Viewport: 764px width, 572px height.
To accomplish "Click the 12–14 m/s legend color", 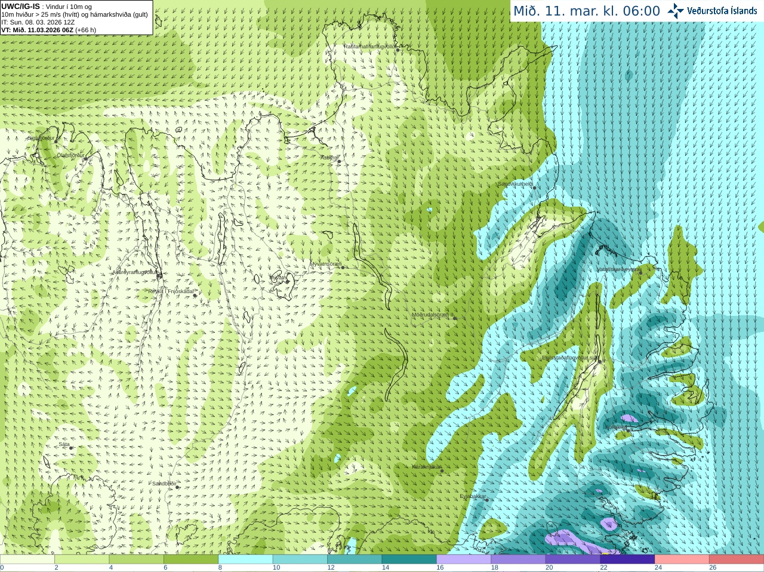I will (355, 559).
